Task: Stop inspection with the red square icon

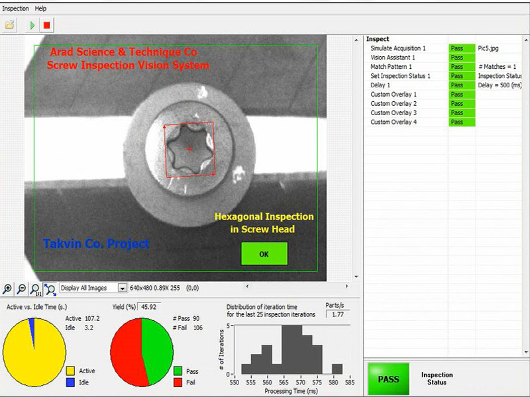Action: pyautogui.click(x=46, y=25)
